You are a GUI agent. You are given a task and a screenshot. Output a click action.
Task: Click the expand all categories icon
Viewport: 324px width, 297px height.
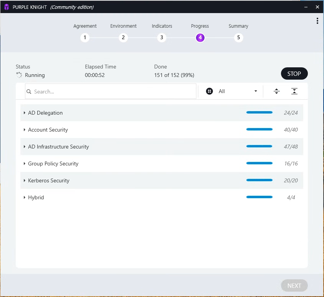click(276, 91)
